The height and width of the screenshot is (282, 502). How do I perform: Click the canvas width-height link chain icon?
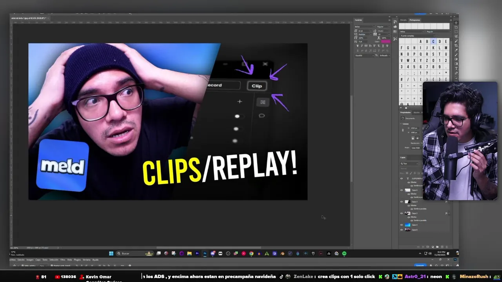tap(402, 130)
